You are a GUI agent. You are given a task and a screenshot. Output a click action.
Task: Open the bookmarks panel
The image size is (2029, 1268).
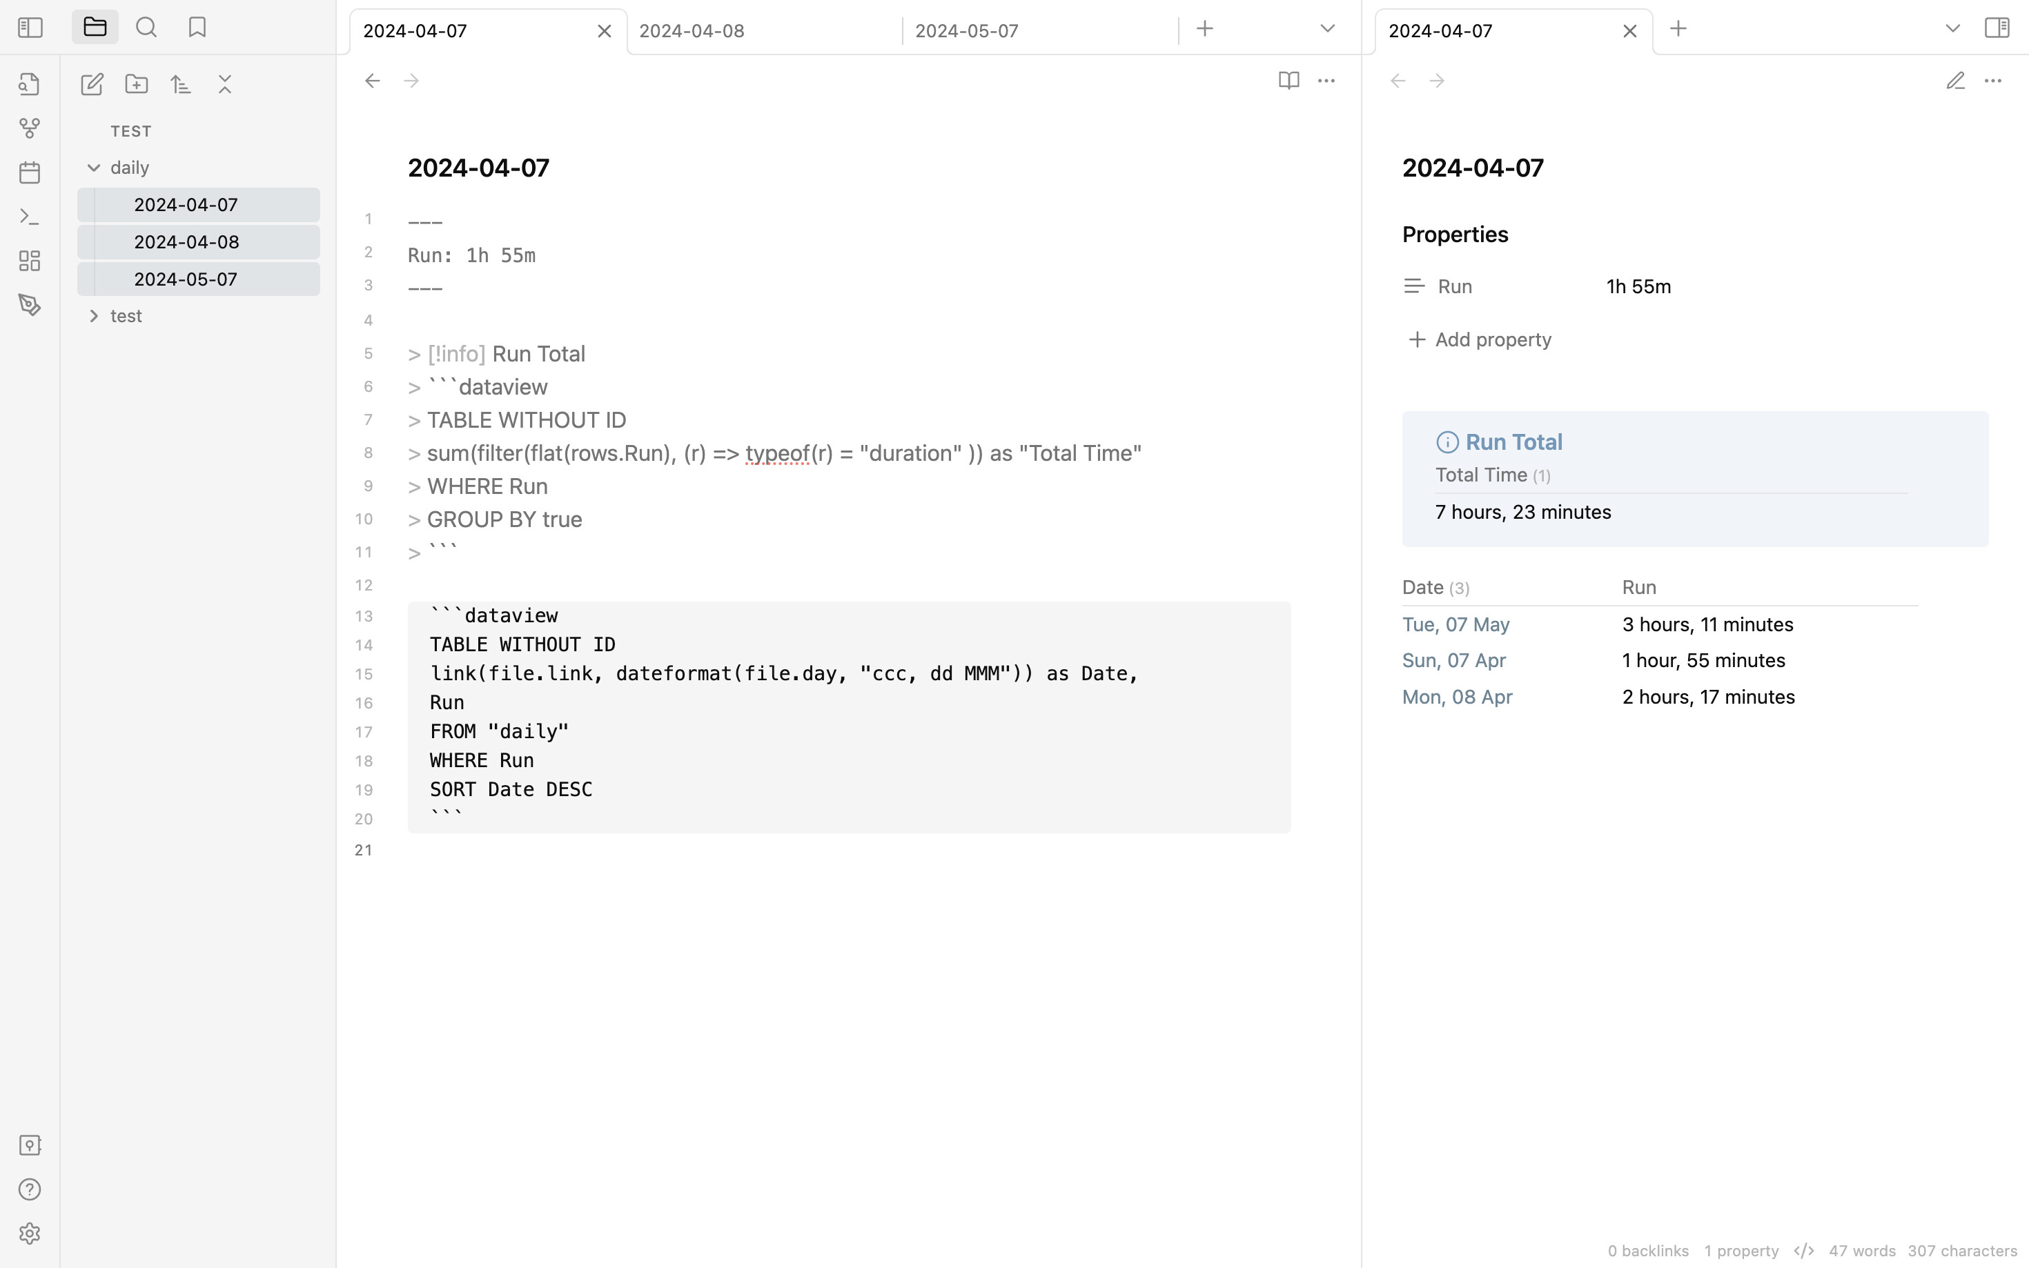(197, 28)
